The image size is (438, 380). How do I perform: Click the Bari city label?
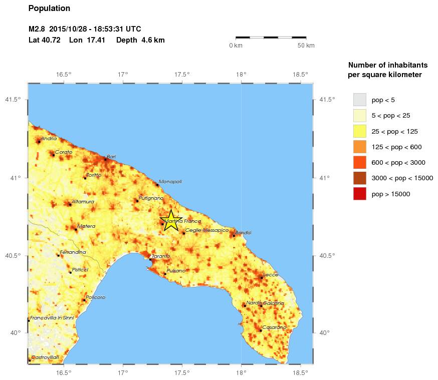point(111,157)
